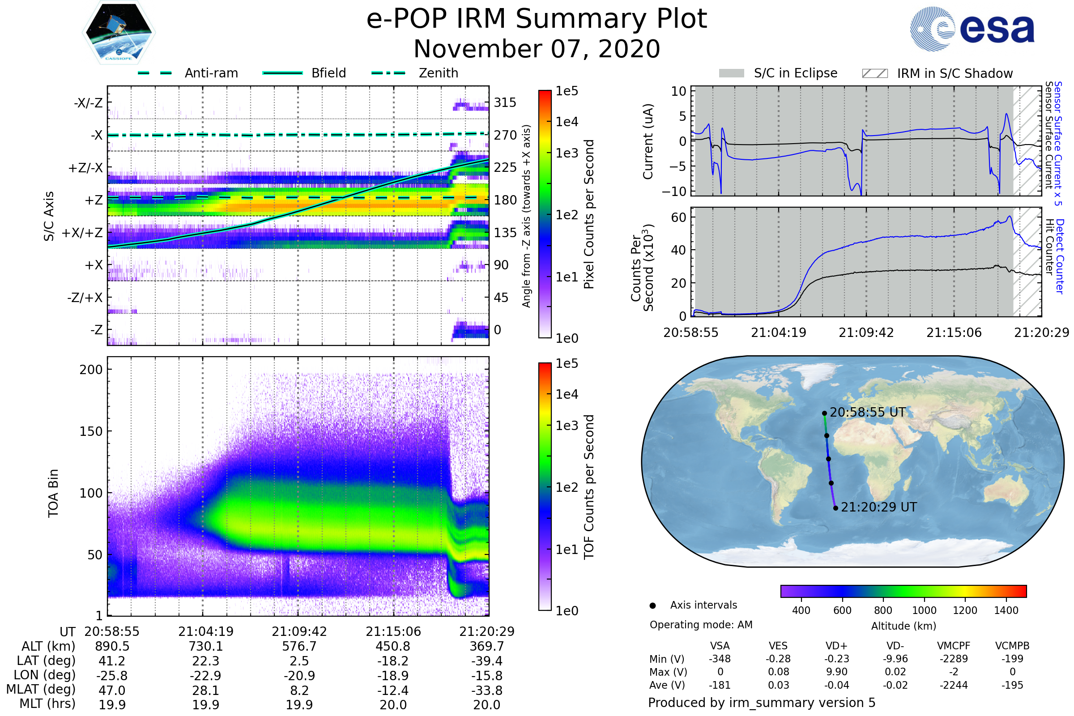Click the gray S/C in Eclipse legend swatch
The width and height of the screenshot is (1074, 716).
pos(731,73)
